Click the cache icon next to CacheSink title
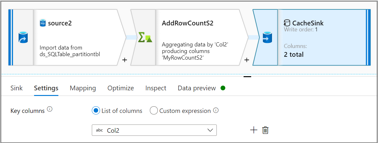This screenshot has width=378, height=143. (x=287, y=23)
